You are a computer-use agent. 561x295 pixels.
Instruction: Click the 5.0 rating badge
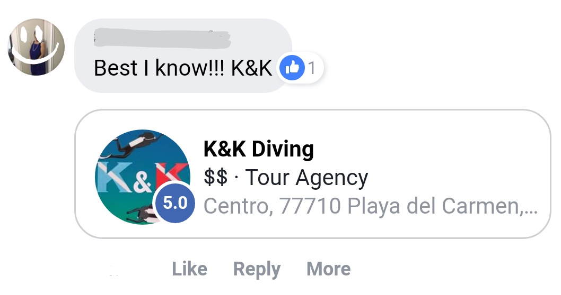pyautogui.click(x=176, y=202)
